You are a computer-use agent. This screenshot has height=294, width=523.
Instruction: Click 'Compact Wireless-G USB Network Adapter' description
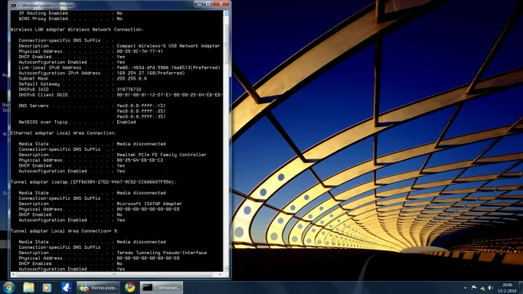click(168, 46)
